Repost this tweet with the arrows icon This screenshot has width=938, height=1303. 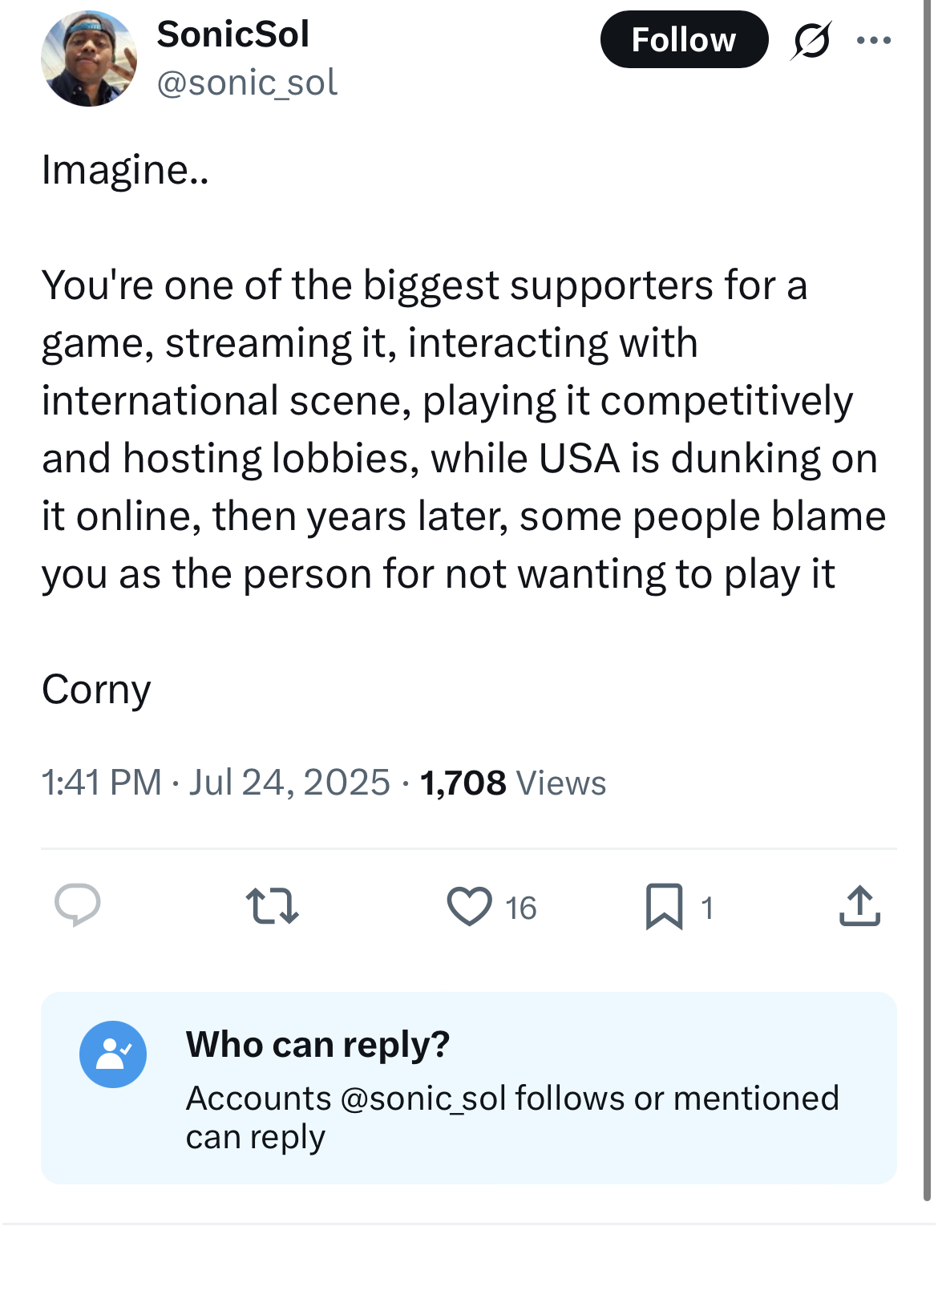coord(272,906)
